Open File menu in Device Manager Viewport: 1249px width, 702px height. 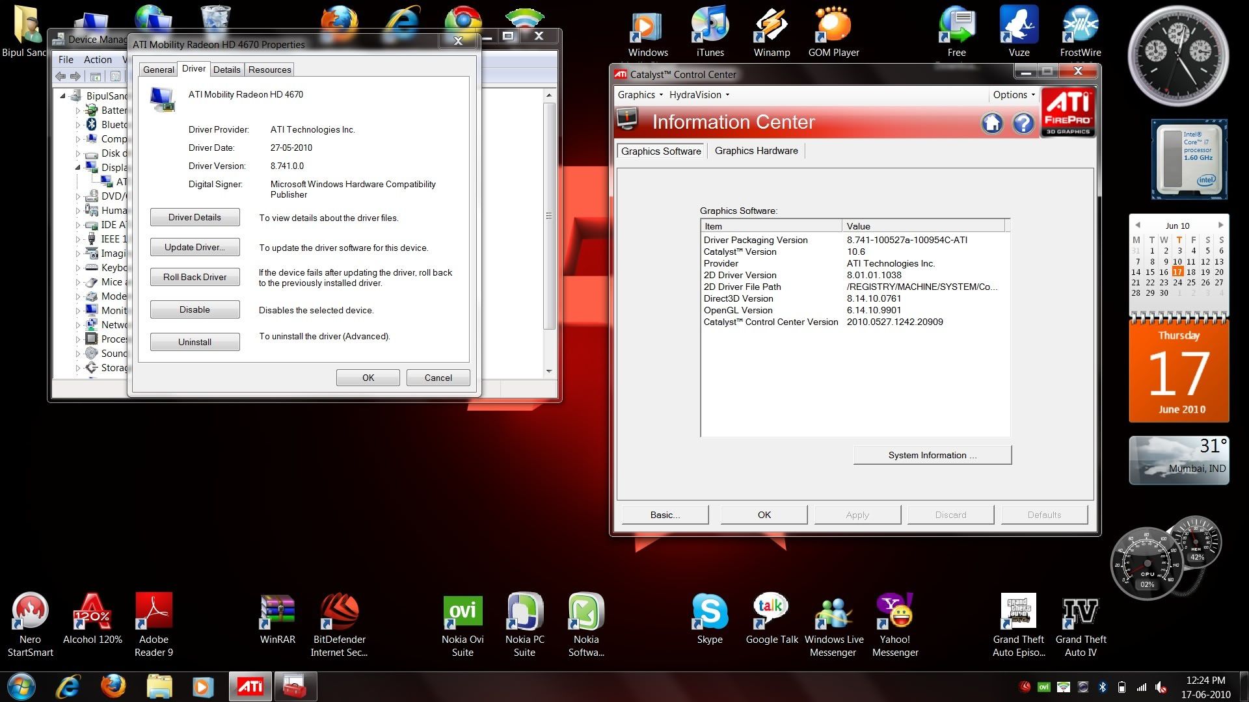tap(66, 59)
